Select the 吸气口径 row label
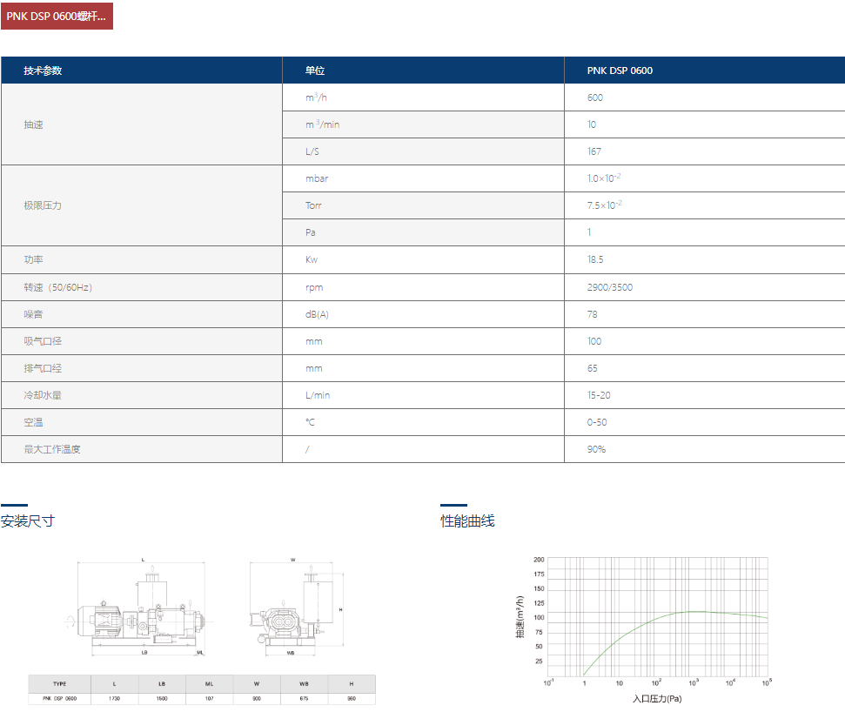Screen dimensions: 845x712 click(x=43, y=341)
